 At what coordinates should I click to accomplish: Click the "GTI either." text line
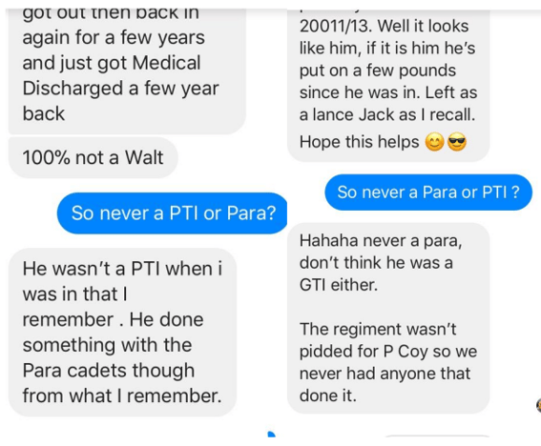339,285
